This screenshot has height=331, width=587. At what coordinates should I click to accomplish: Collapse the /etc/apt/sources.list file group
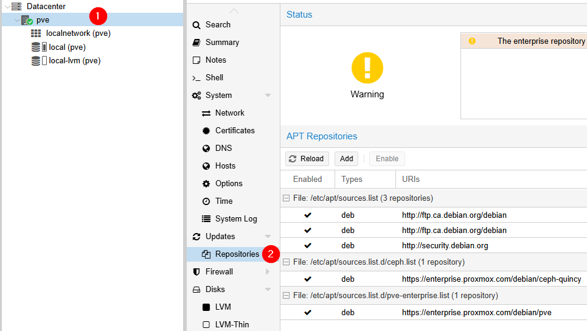(287, 198)
